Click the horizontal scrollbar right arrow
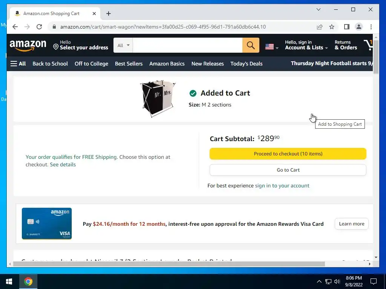 [x=369, y=264]
